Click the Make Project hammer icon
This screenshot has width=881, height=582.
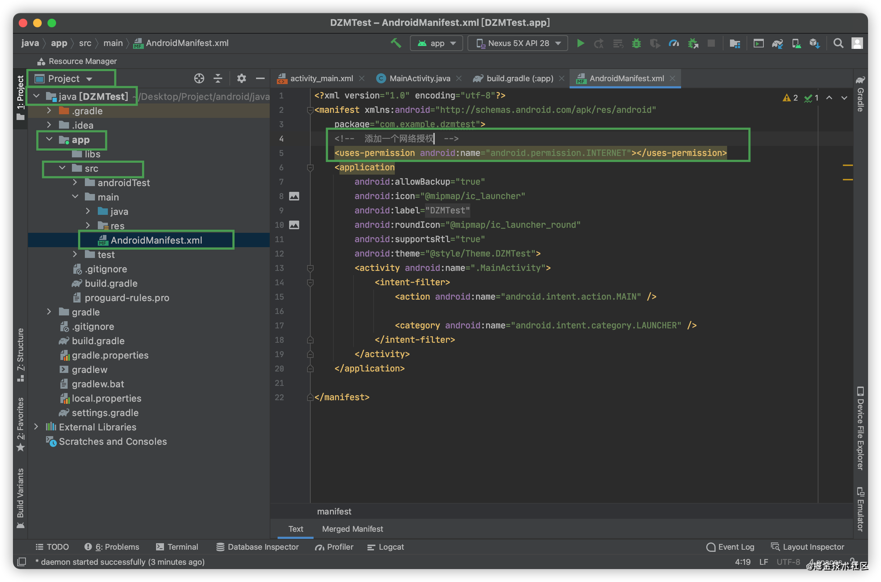click(x=396, y=43)
